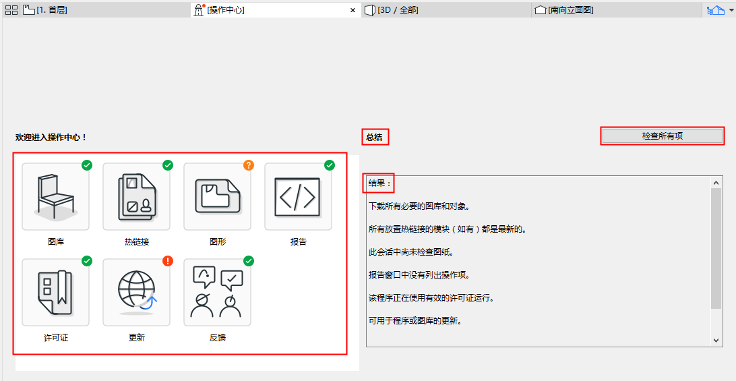736x381 pixels.
Task: Open the 图形 (Drawings) icon tile
Action: [217, 196]
